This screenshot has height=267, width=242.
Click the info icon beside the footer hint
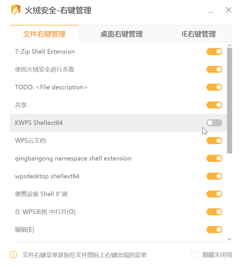(x=14, y=255)
